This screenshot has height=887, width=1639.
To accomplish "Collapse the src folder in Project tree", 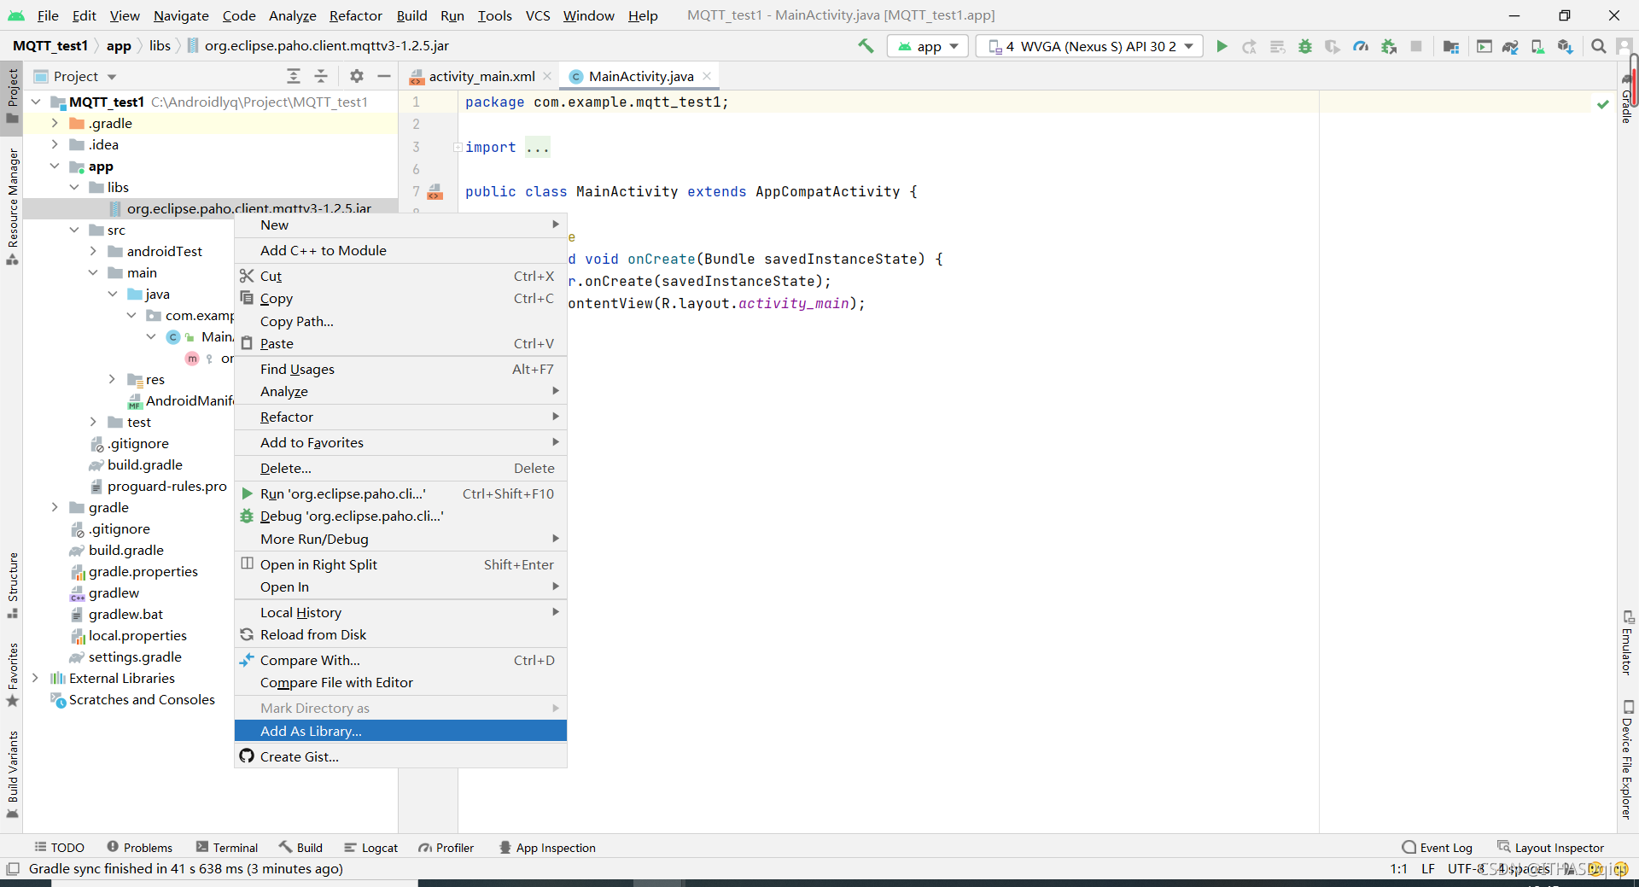I will [75, 230].
